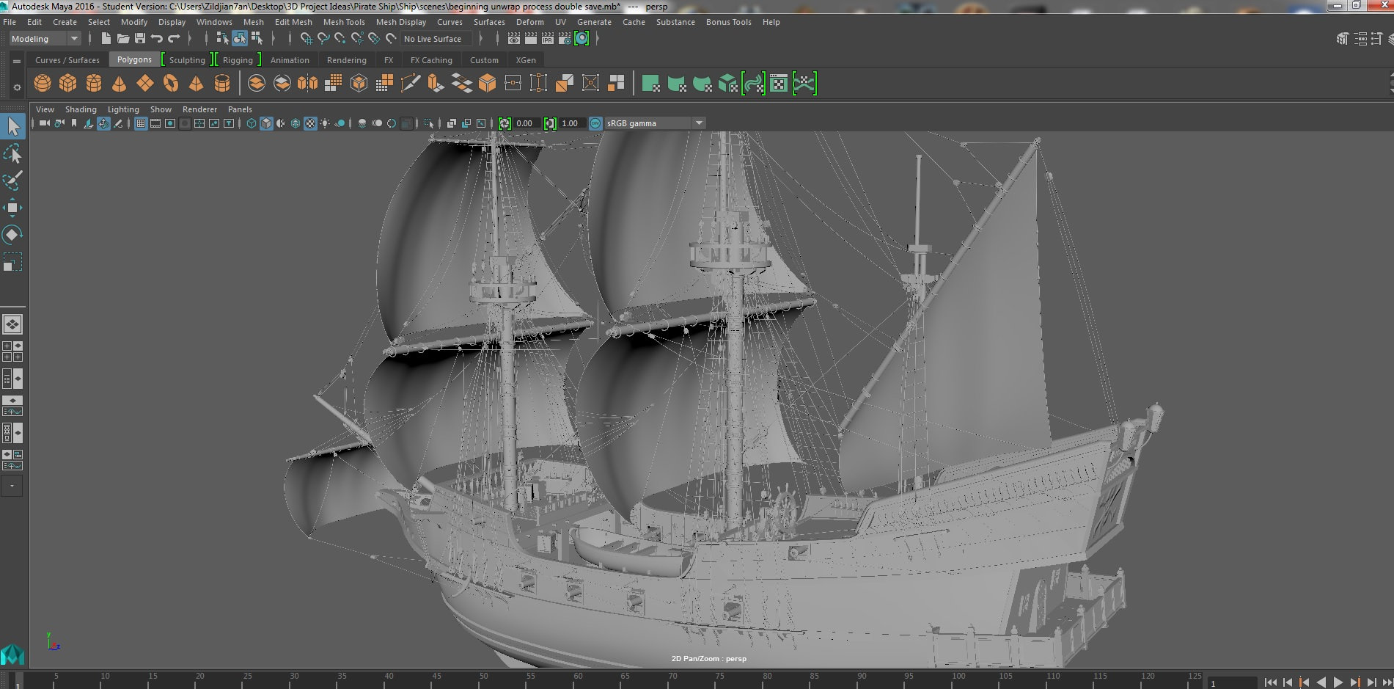Click the Undo arrow icon

(156, 38)
